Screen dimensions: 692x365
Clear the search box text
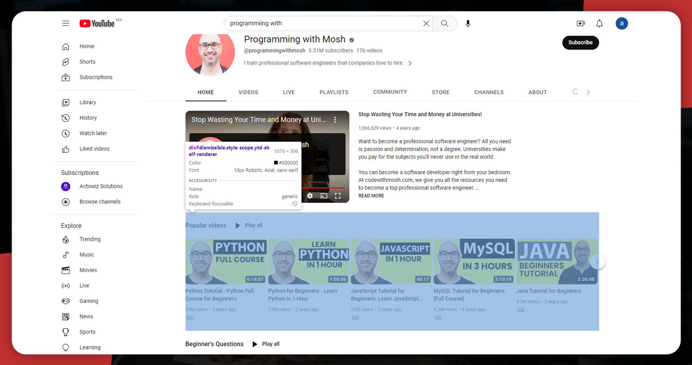(x=426, y=23)
